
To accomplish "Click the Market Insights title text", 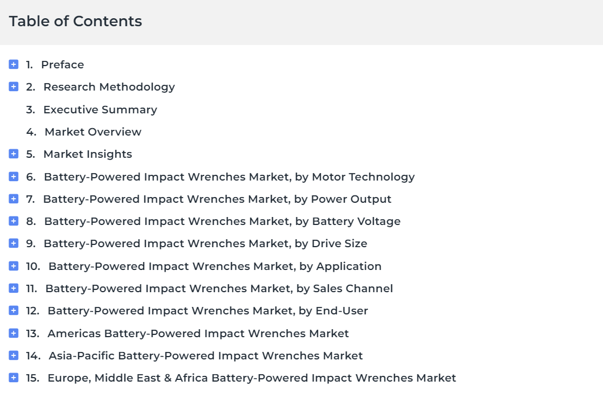I will [x=88, y=154].
